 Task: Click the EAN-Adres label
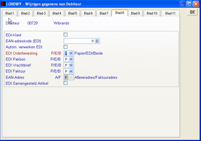click(15, 77)
